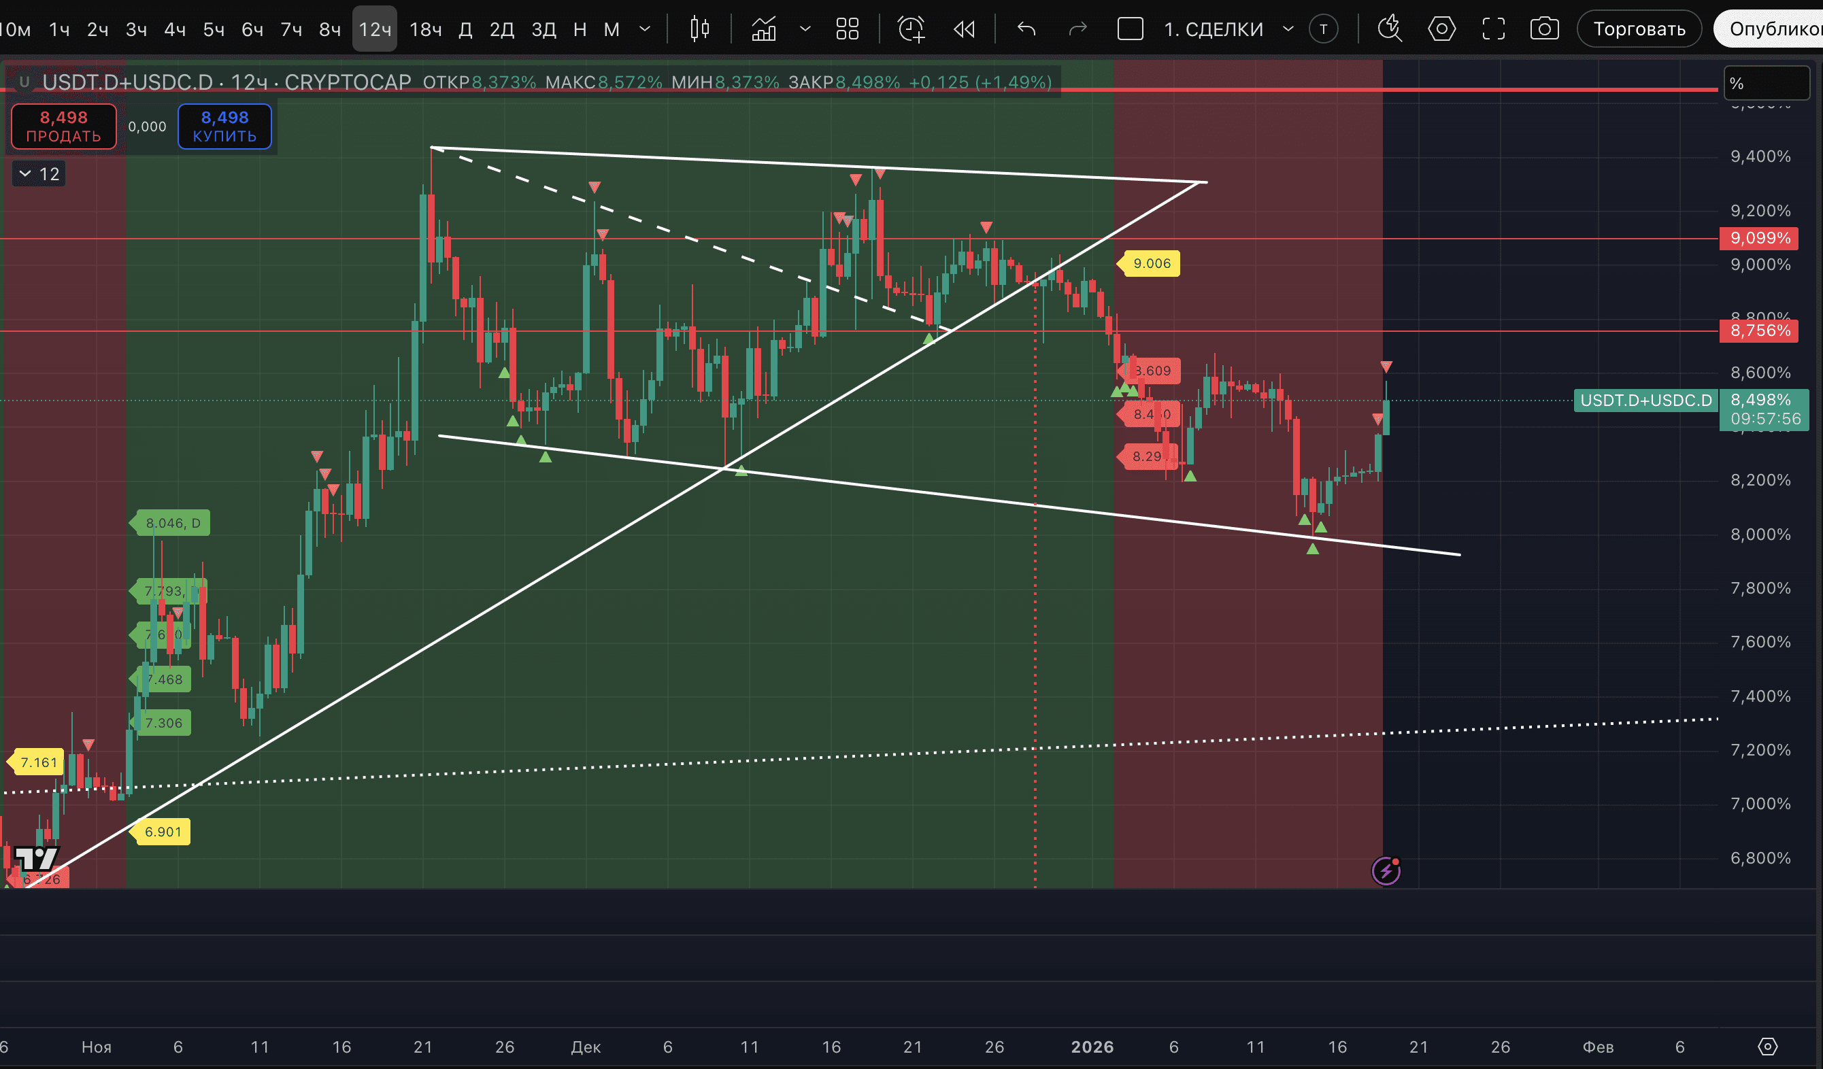Start bar replay mode
The image size is (1823, 1069).
tap(964, 29)
